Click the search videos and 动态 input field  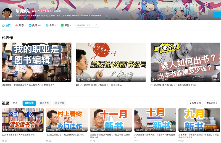click(85, 25)
